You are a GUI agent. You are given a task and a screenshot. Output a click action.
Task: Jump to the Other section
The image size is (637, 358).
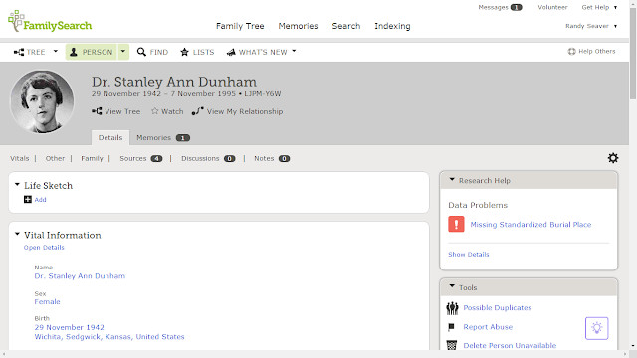pyautogui.click(x=55, y=158)
